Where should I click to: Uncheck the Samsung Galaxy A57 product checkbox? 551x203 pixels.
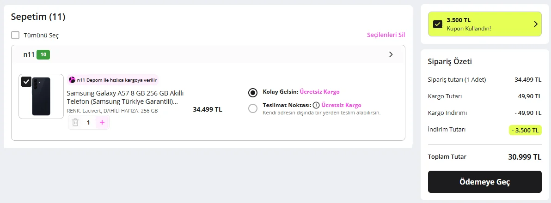coord(26,82)
